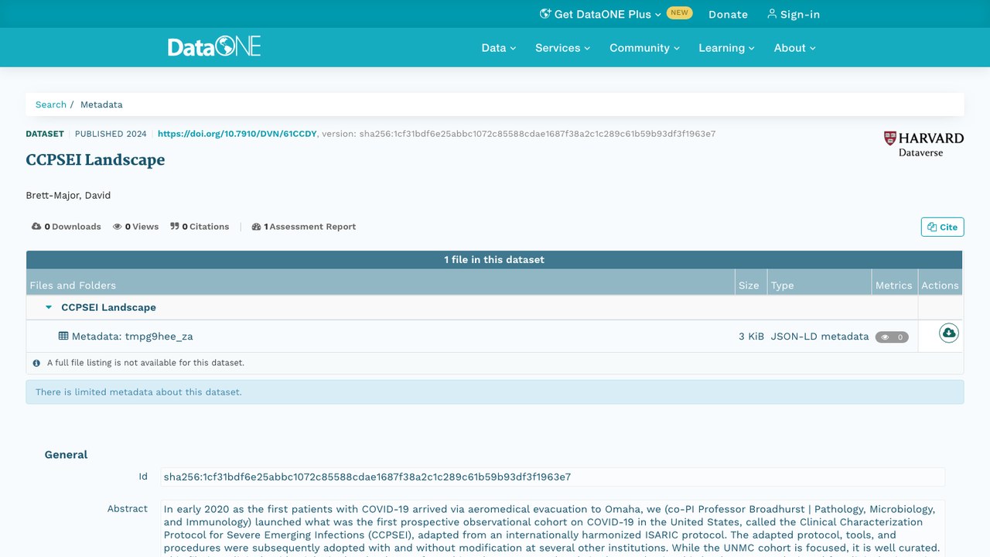Go back to Search breadcrumb

click(51, 104)
